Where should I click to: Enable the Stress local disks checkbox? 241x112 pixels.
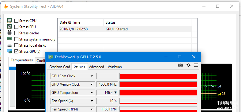pyautogui.click(x=16, y=45)
